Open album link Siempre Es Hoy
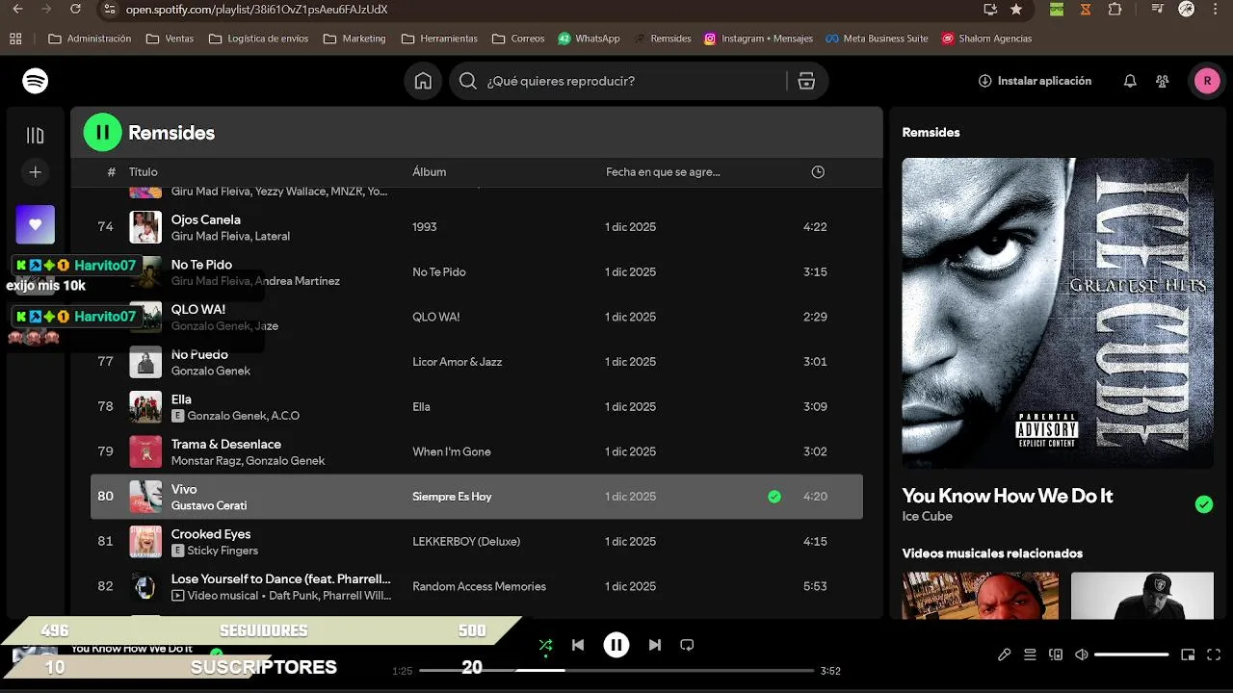Viewport: 1233px width, 693px height. pos(452,497)
